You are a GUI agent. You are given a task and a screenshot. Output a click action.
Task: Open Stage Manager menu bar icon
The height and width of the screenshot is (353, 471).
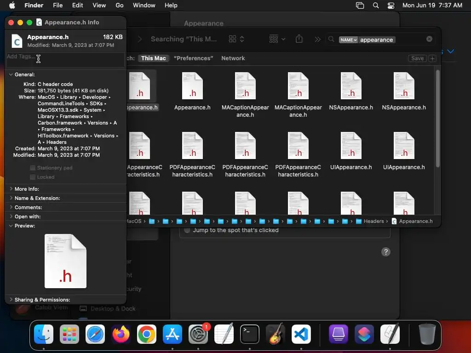click(x=360, y=6)
